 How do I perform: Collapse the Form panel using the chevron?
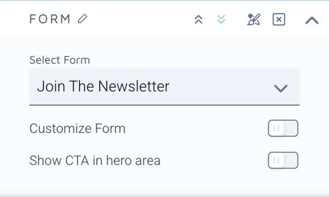click(x=312, y=20)
